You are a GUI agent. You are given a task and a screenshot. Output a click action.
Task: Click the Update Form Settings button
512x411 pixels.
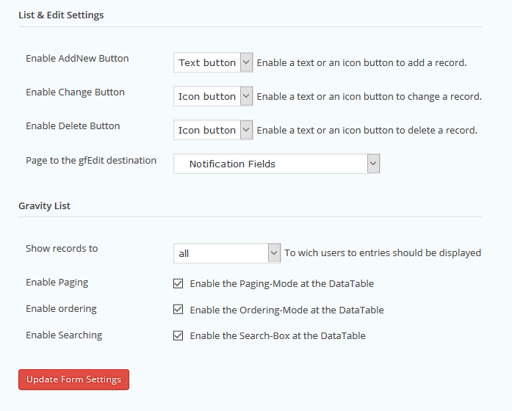click(74, 379)
